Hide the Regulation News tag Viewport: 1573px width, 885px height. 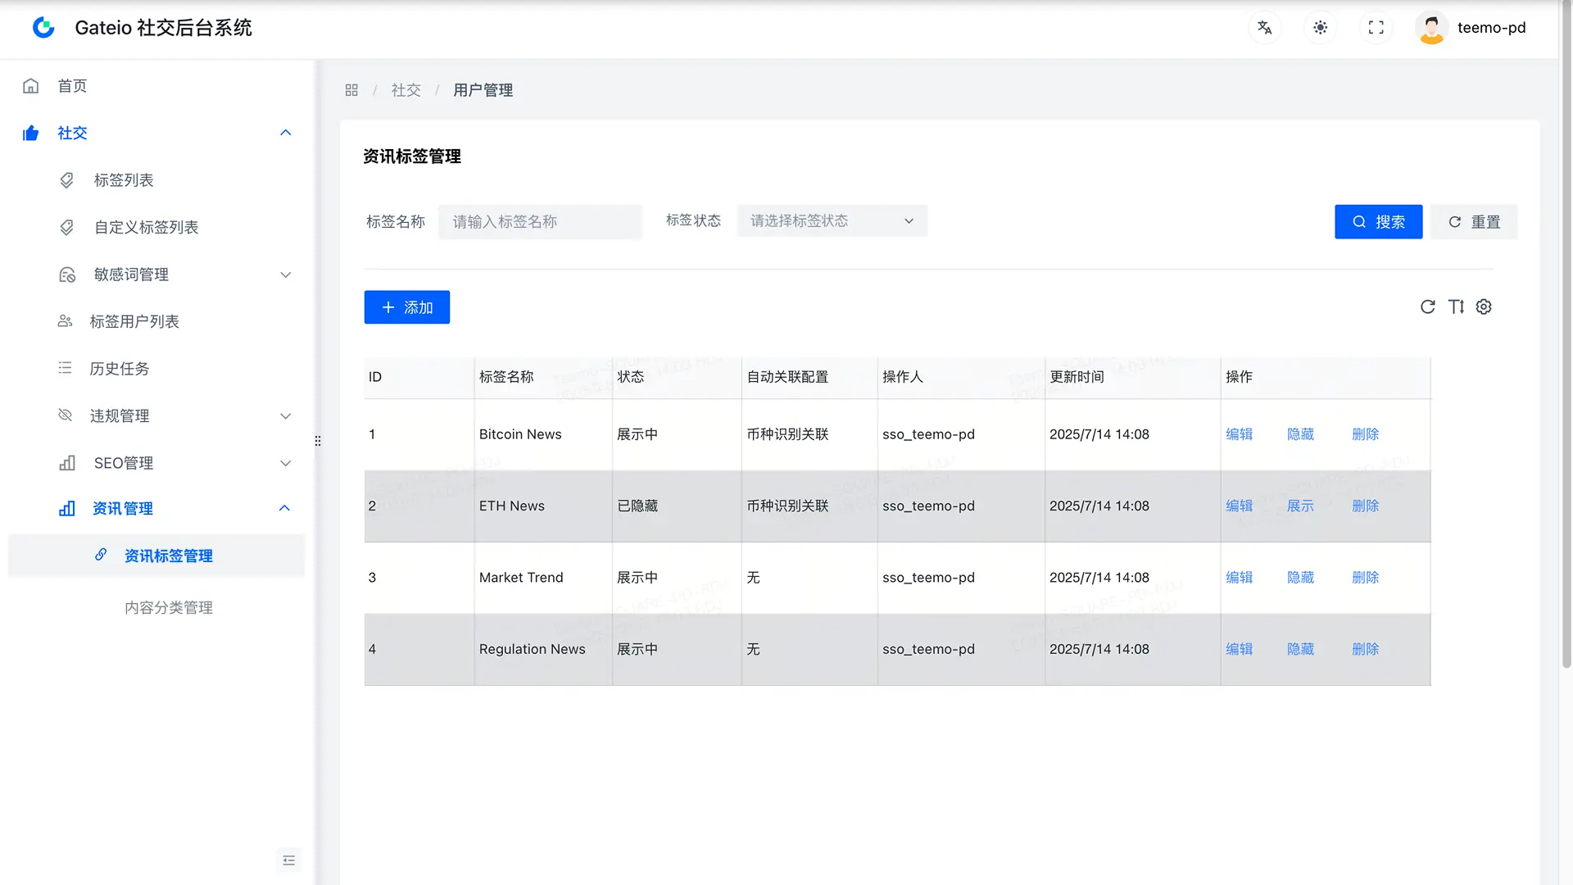point(1300,649)
